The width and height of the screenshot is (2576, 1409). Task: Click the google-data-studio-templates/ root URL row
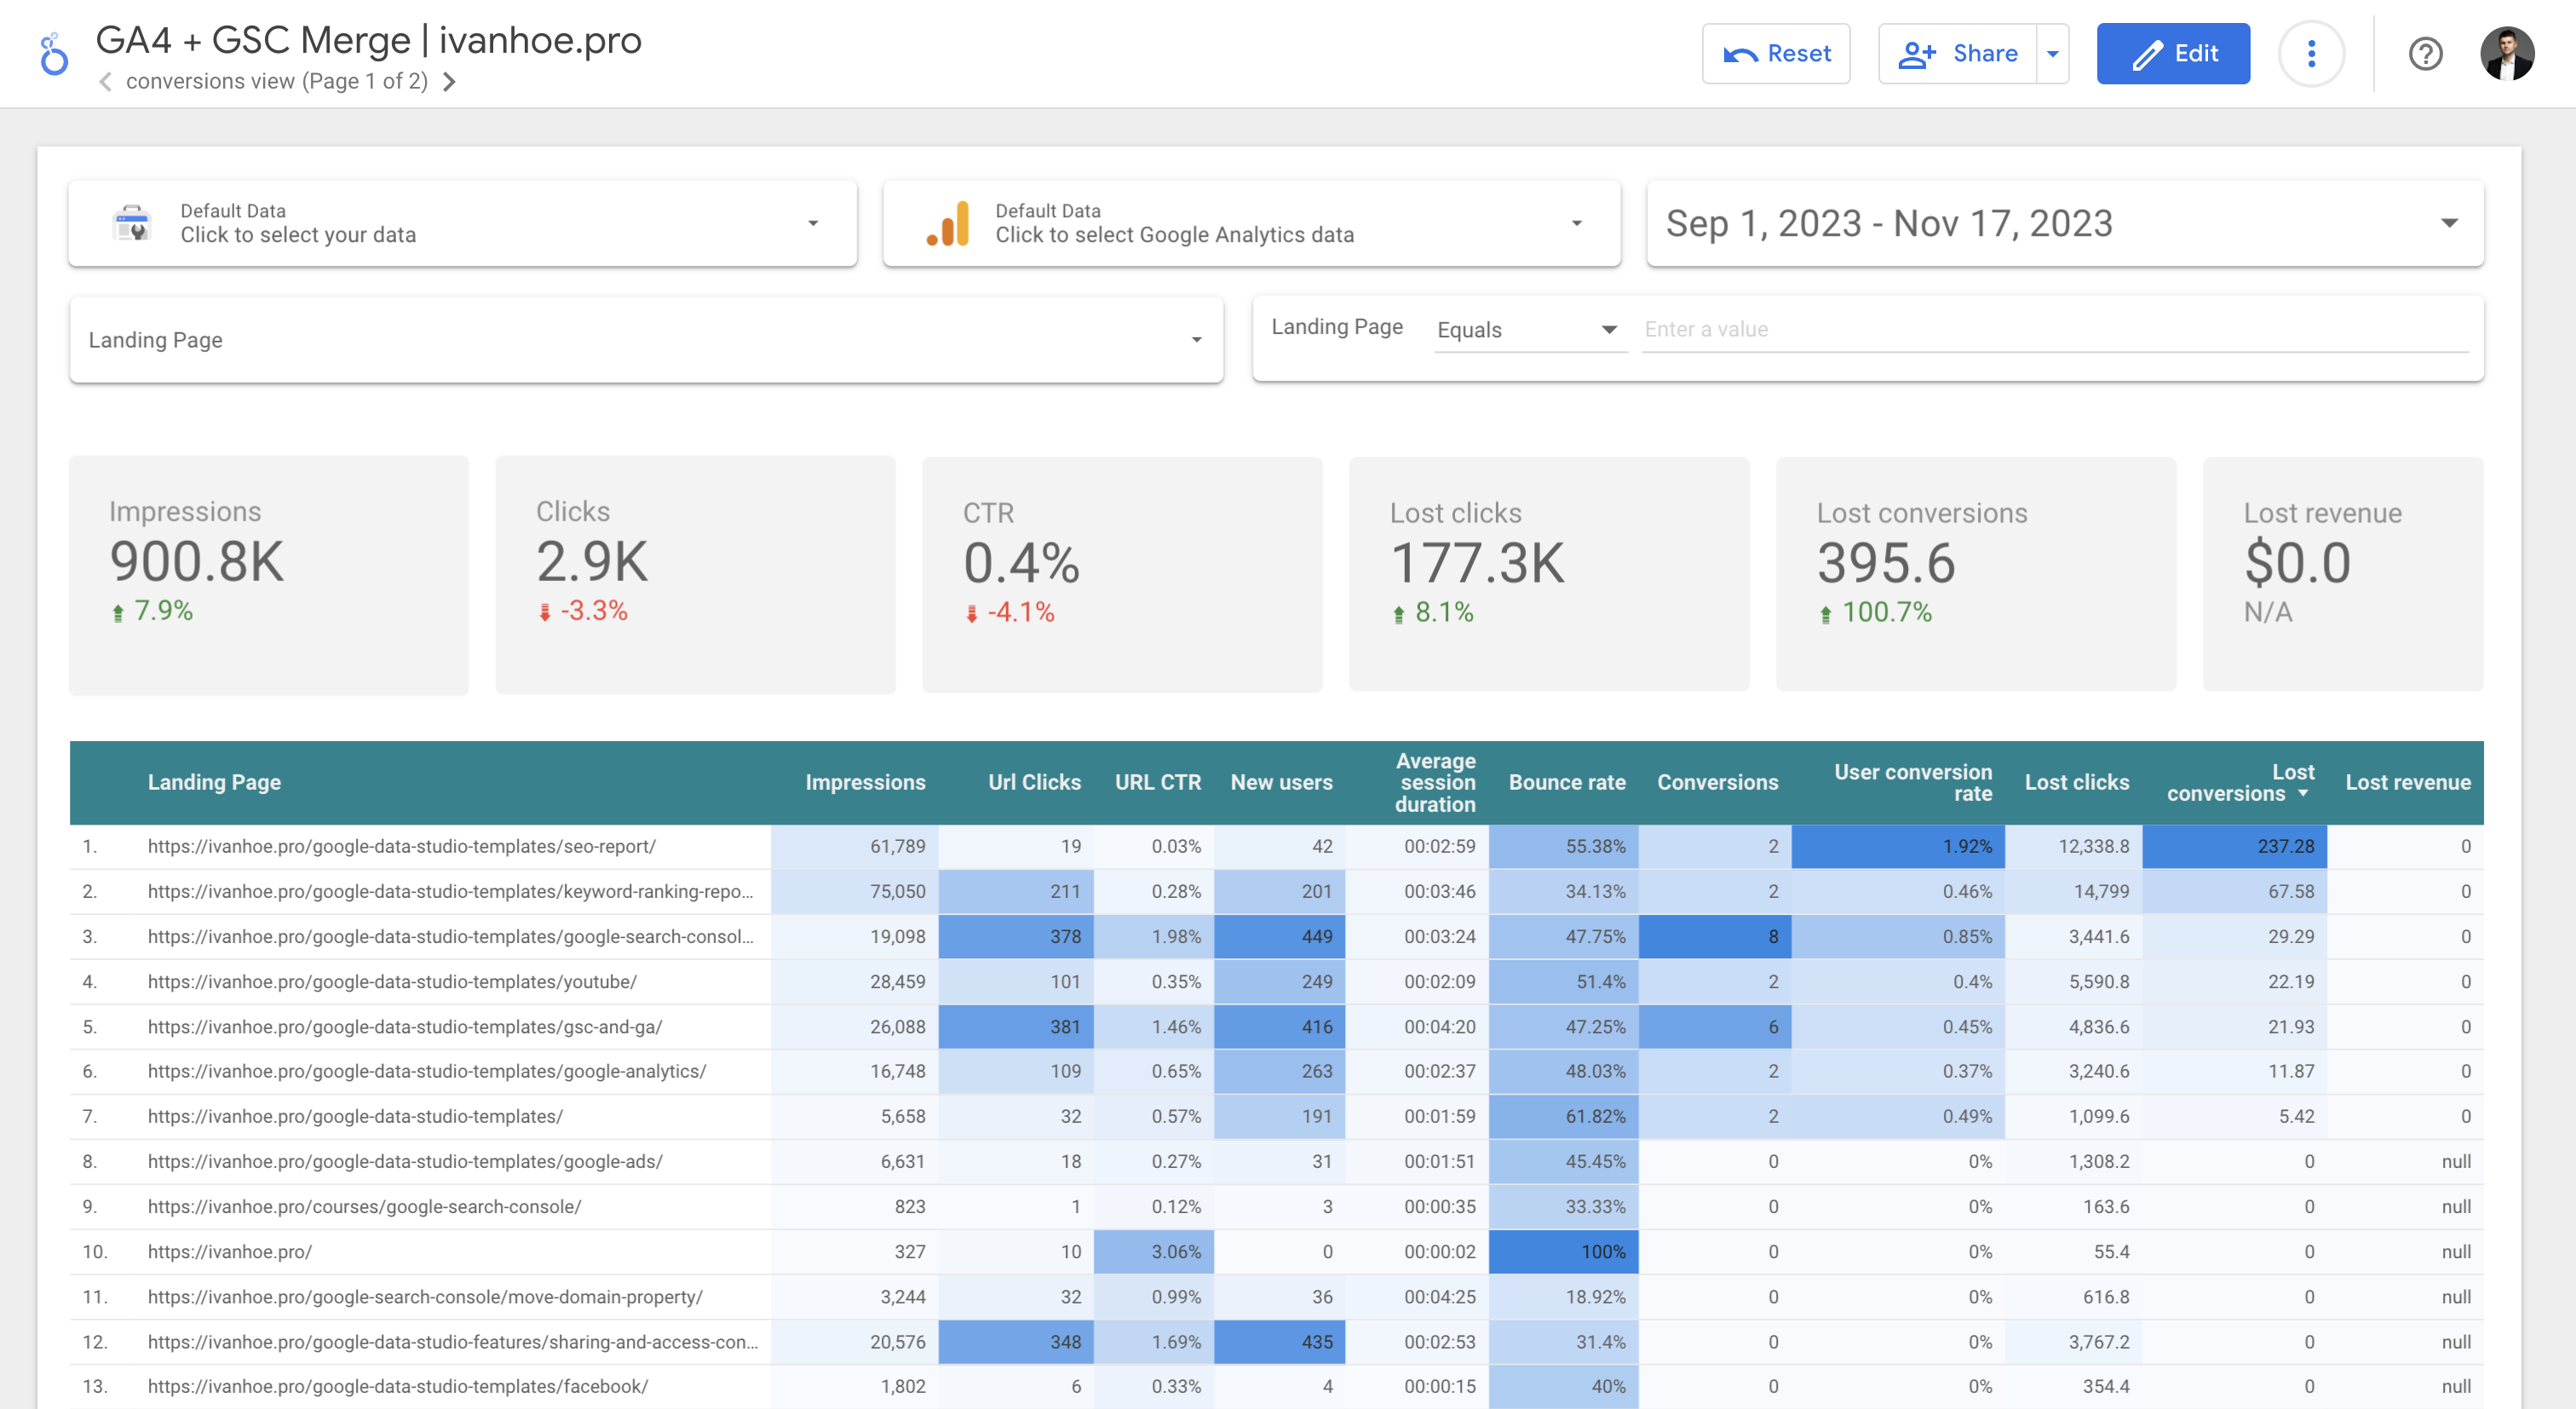click(x=355, y=1117)
